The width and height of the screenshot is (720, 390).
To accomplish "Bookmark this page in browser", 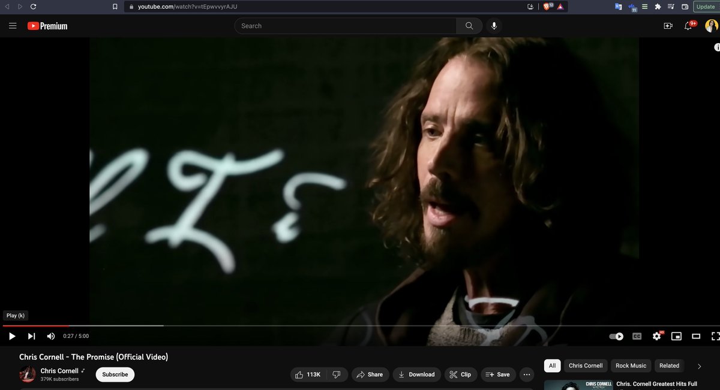I will [115, 7].
